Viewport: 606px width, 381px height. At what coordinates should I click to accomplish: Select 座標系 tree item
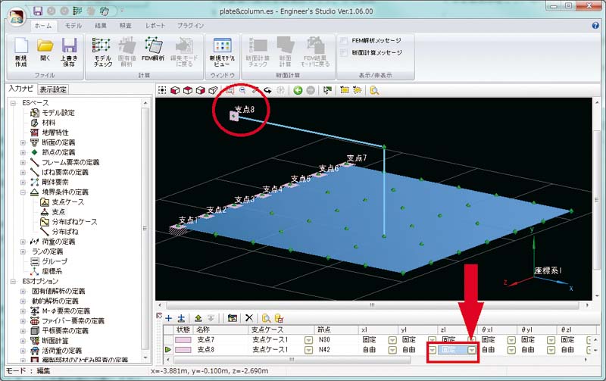pos(52,271)
